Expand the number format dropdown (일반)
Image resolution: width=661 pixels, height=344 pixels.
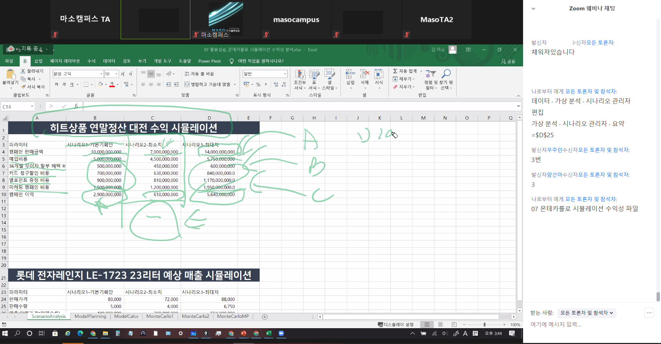coord(285,74)
